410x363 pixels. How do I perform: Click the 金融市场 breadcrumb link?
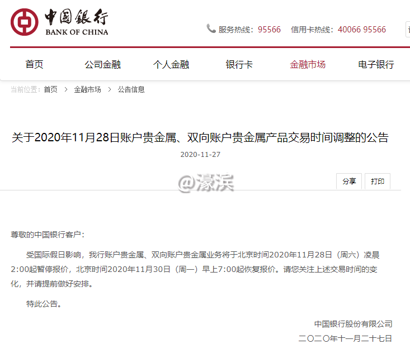[87, 89]
